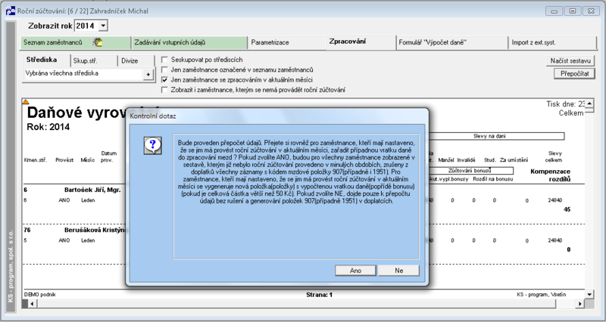This screenshot has height=322, width=606.
Task: Tick Zobrazit i zaměstnance bez ročního zúčtování
Action: pyautogui.click(x=164, y=90)
